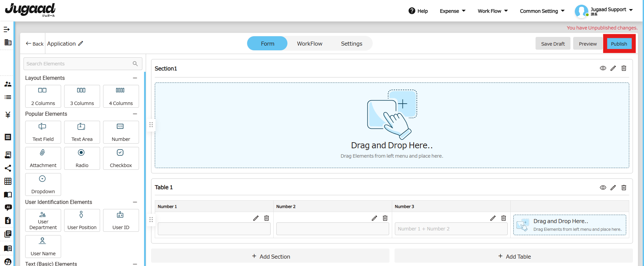Edit Table 1 title with pencil icon

(613, 188)
